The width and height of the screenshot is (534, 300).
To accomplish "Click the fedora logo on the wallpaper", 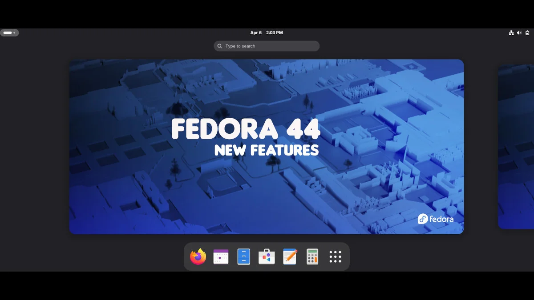I will point(436,219).
